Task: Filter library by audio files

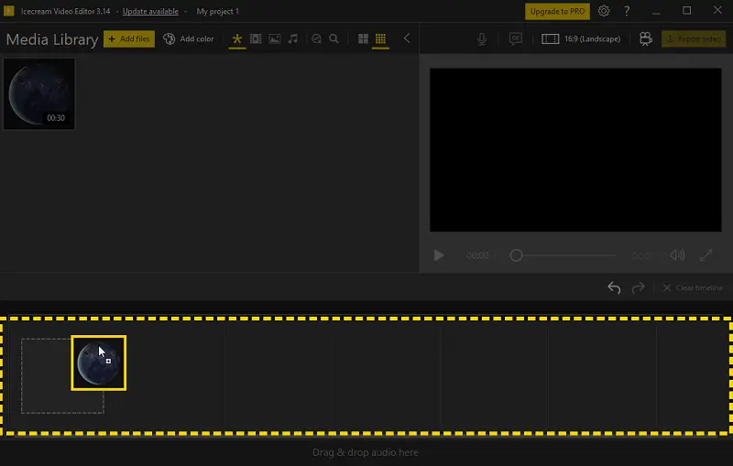Action: click(x=292, y=38)
